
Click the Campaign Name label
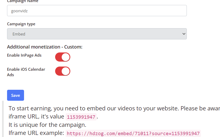click(22, 1)
